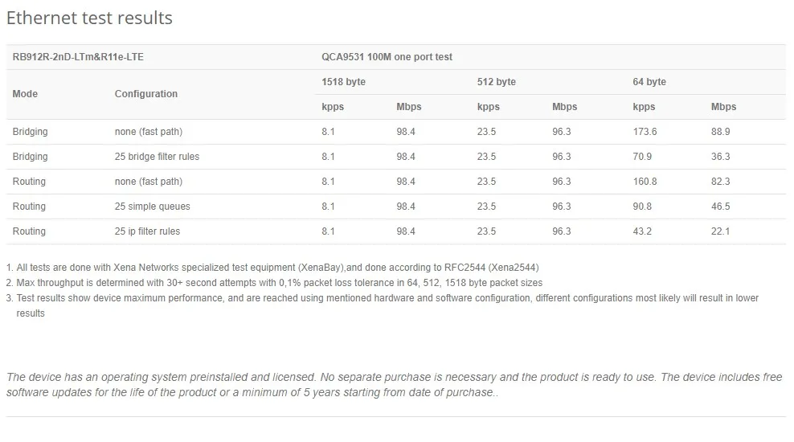
Task: Click QCA9531 100M one port test header
Action: (387, 57)
